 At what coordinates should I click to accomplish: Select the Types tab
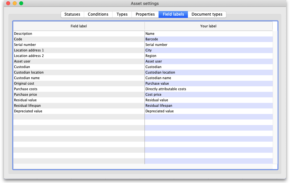tap(122, 14)
